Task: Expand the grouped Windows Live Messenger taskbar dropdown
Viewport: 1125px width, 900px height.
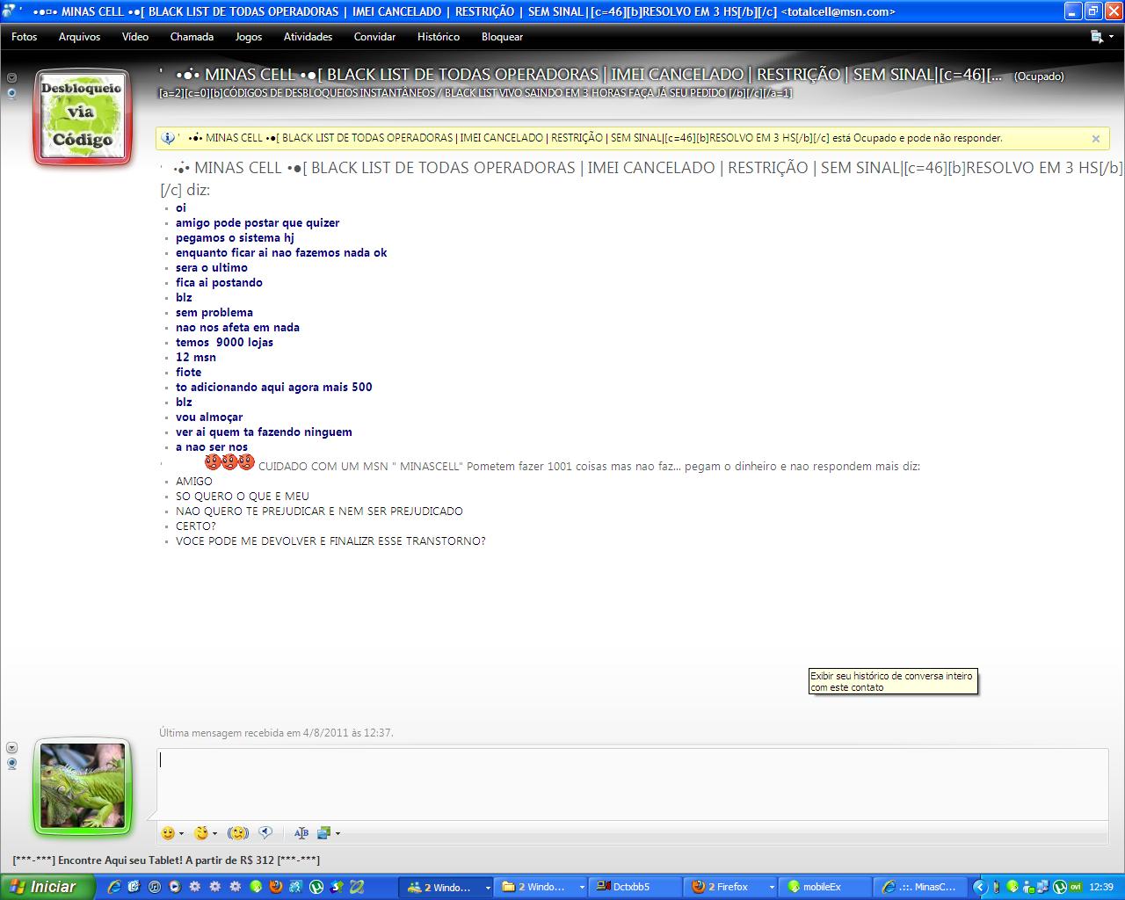Action: (488, 888)
